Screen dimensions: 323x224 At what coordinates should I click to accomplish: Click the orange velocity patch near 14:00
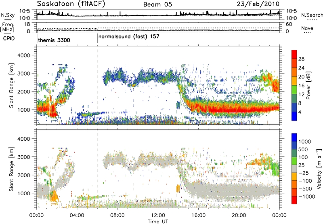[178, 188]
